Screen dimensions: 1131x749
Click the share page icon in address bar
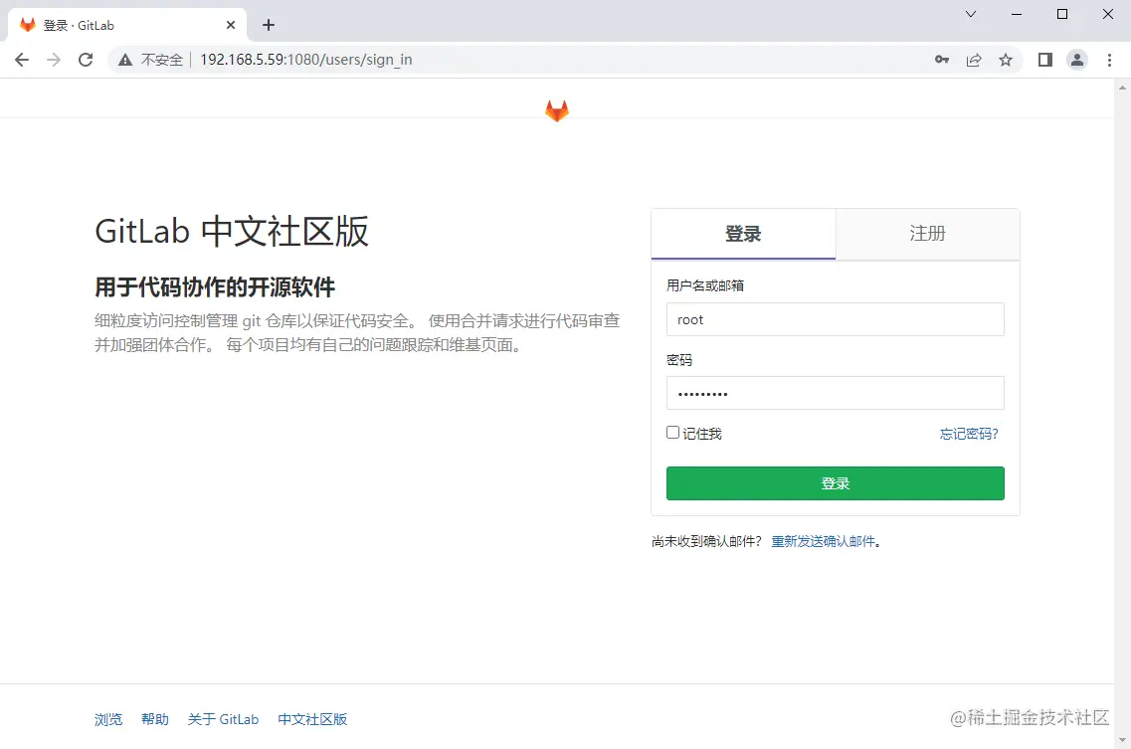click(974, 60)
